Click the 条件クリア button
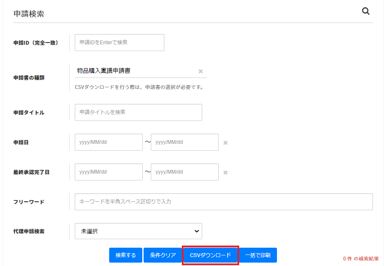Image resolution: width=384 pixels, height=266 pixels. coord(163,255)
